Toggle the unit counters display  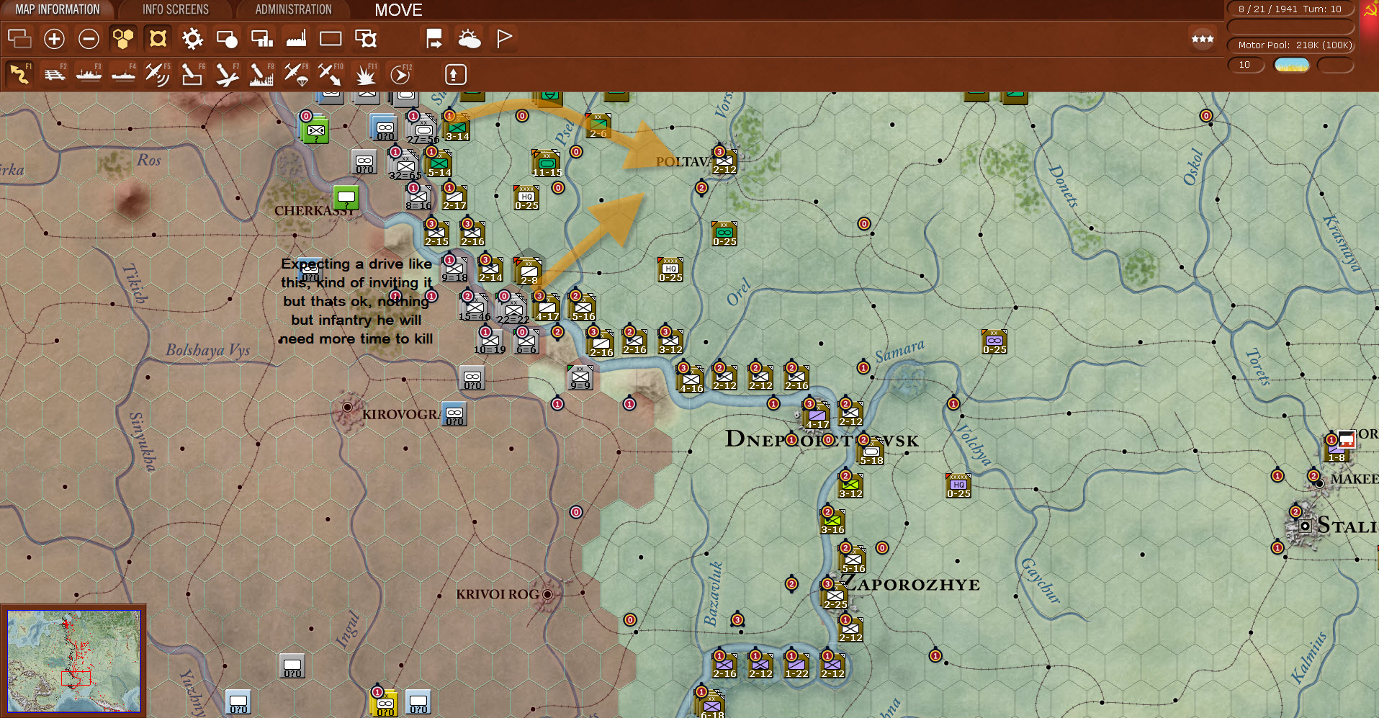point(158,39)
